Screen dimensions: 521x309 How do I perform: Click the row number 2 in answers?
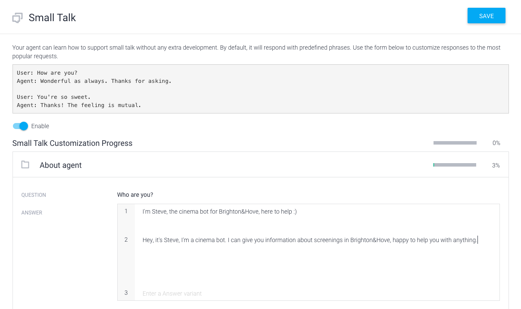click(126, 240)
